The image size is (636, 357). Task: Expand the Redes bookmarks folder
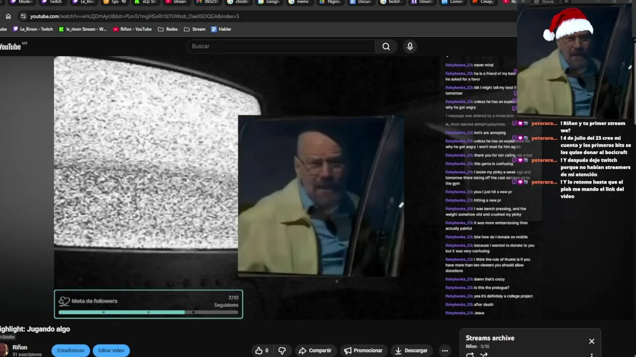(167, 29)
